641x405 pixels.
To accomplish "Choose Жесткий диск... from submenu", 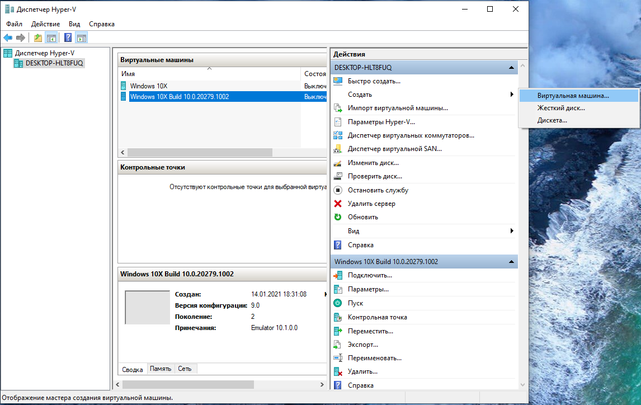I will click(x=579, y=108).
